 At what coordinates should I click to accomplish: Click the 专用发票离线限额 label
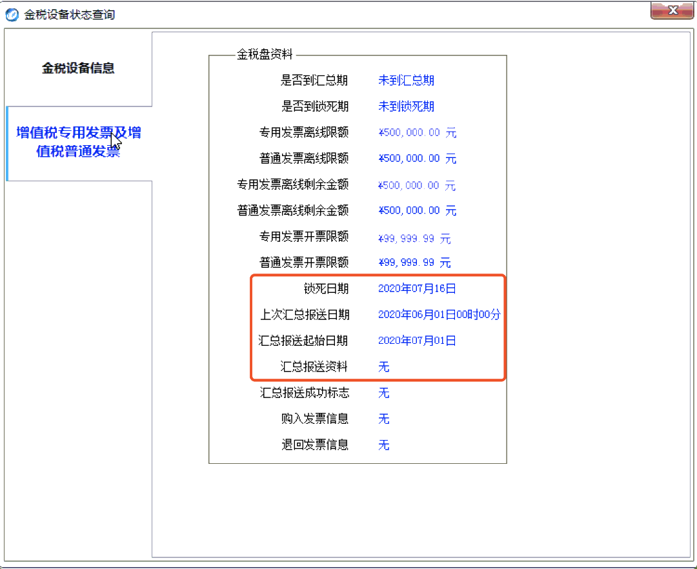click(304, 132)
